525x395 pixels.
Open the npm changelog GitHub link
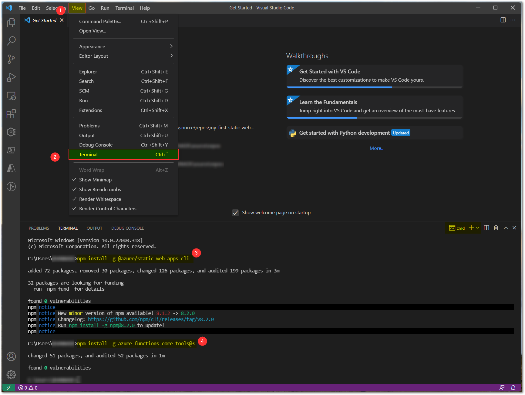click(x=150, y=319)
